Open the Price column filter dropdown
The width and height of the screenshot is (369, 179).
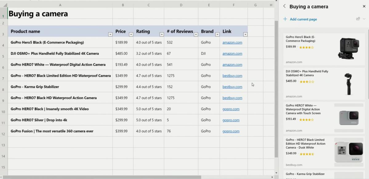131,34
